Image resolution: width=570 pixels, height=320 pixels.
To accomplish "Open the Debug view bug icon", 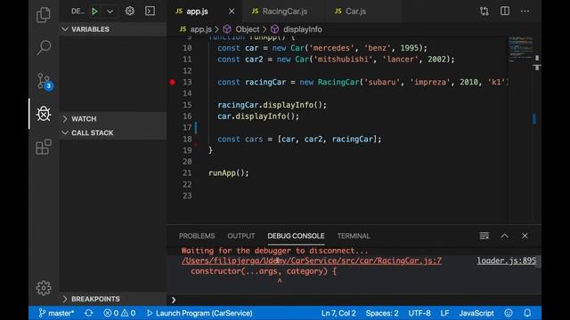I will click(x=44, y=114).
